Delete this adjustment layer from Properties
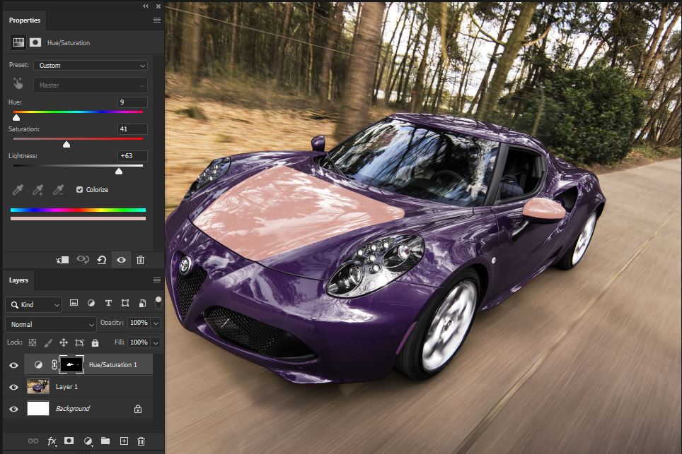682x454 pixels. click(x=141, y=260)
